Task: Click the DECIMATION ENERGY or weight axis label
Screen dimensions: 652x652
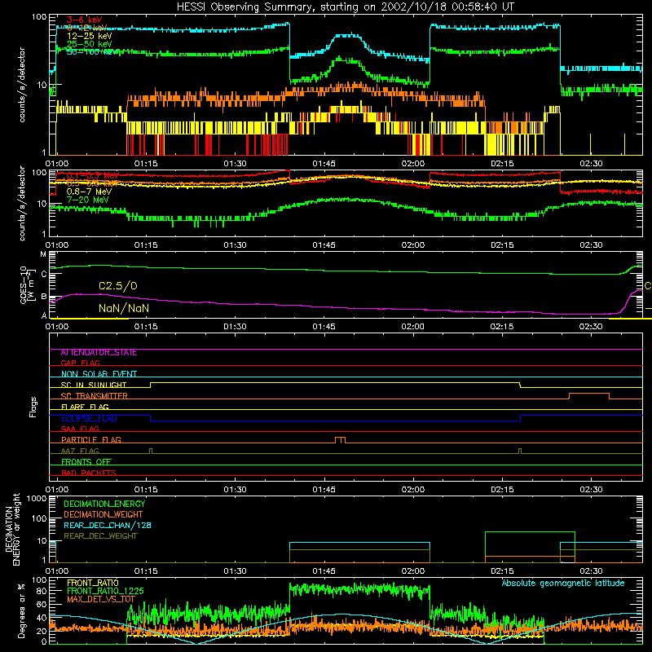Action: (x=12, y=529)
